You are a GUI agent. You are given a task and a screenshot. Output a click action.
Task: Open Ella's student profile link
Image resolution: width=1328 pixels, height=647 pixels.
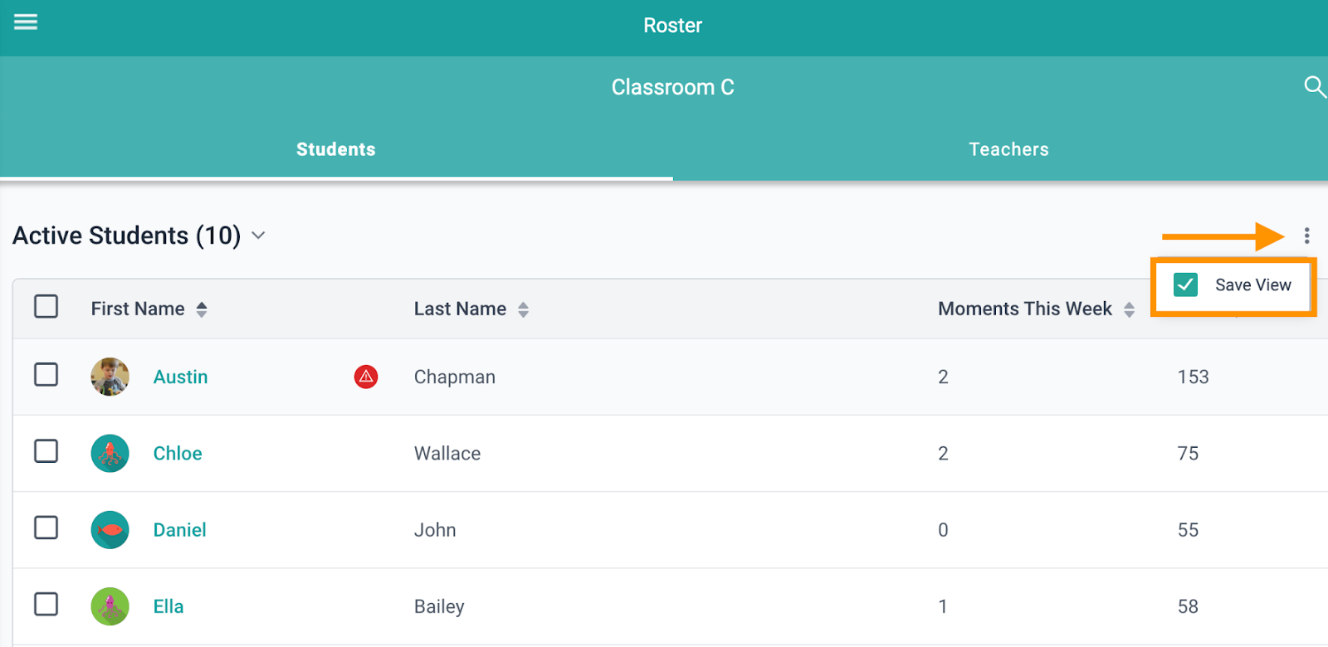[x=168, y=606]
